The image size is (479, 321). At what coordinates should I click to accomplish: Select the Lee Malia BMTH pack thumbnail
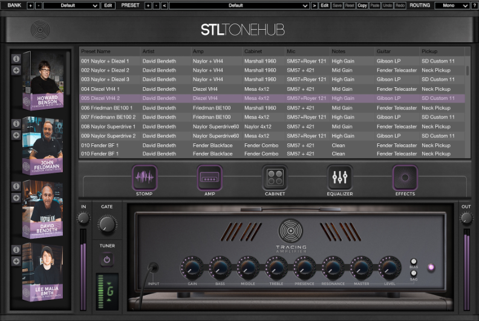click(x=43, y=272)
